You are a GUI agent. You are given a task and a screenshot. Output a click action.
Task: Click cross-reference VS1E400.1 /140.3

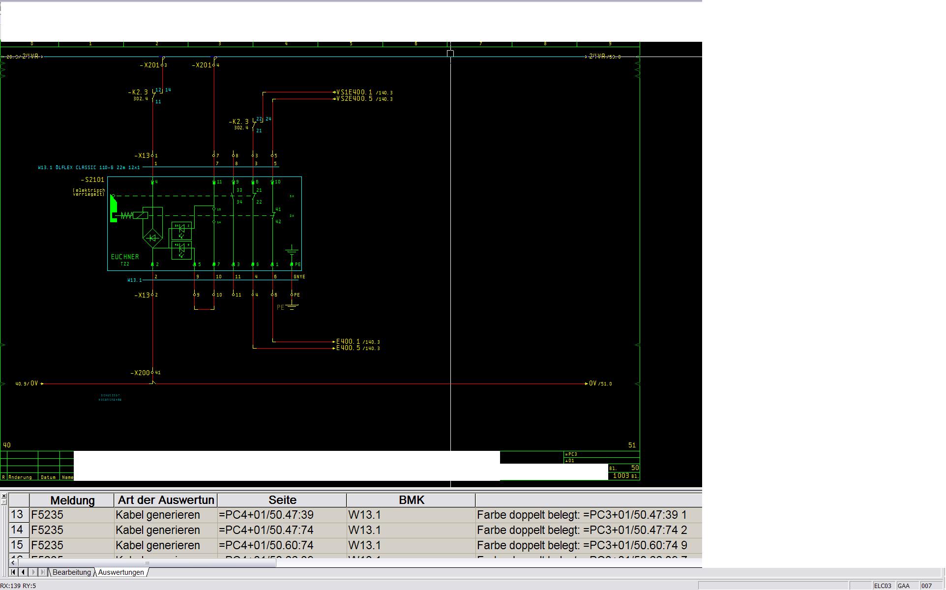click(364, 92)
